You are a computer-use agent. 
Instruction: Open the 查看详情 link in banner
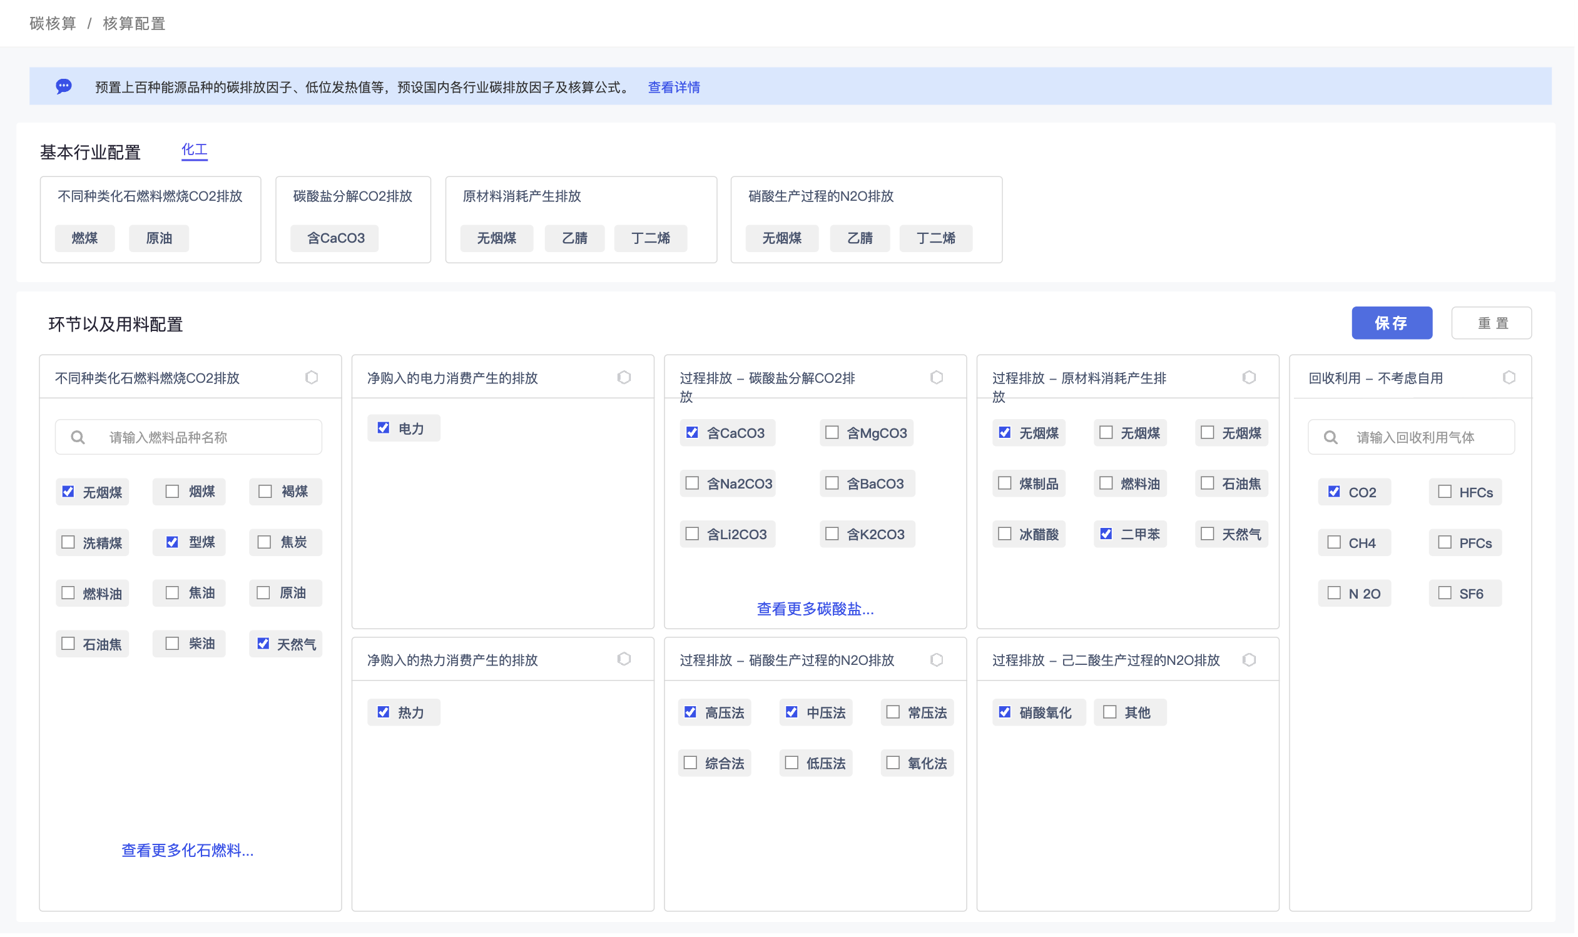tap(675, 87)
